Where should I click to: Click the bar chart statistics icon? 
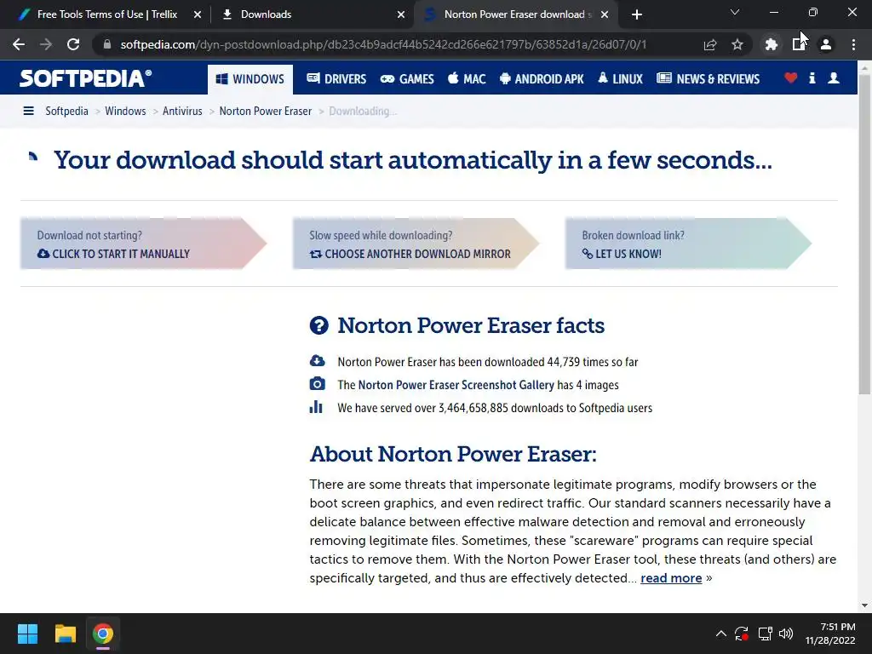(316, 407)
